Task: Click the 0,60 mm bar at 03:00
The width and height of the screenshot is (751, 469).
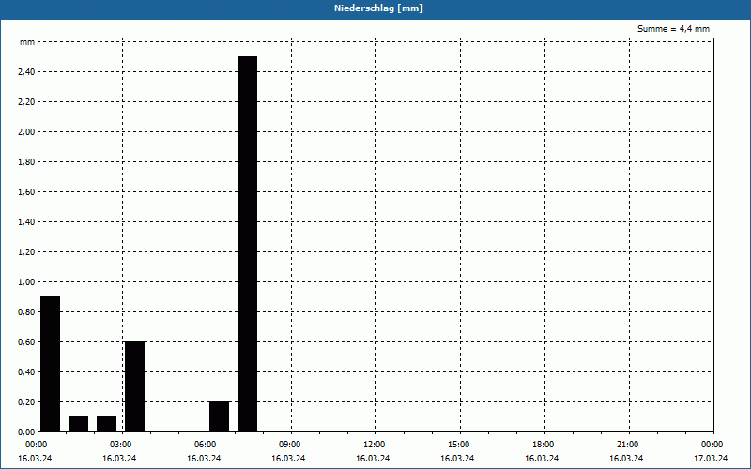Action: pos(134,386)
